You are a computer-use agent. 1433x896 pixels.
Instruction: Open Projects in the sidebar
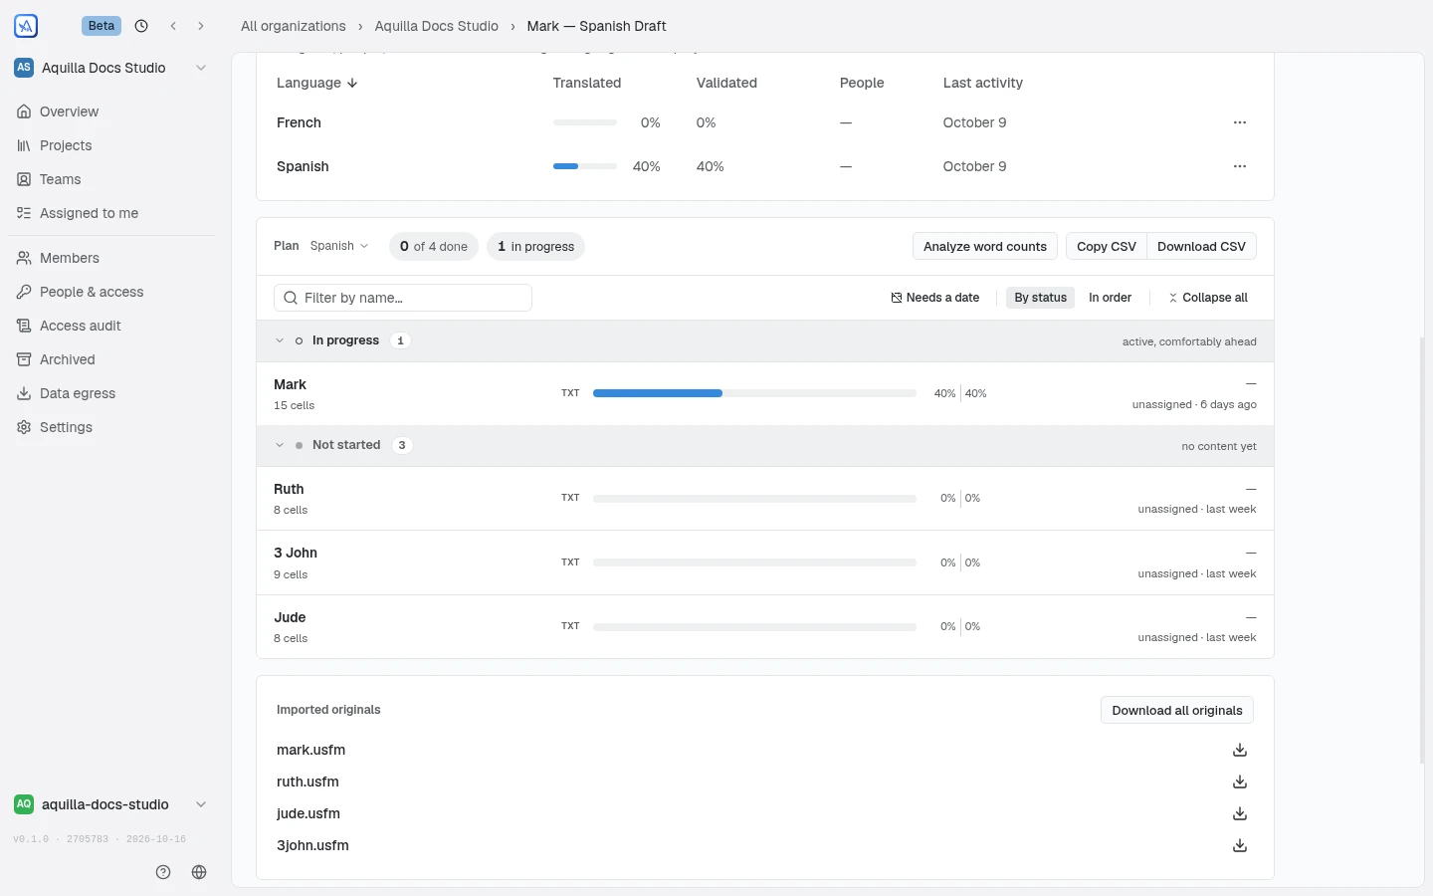(x=111, y=145)
